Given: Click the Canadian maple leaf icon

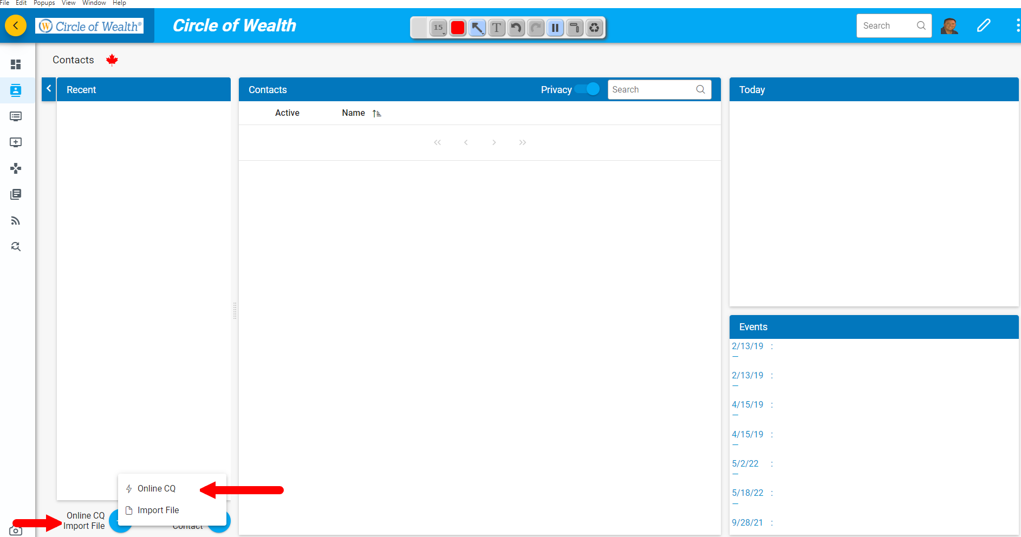Looking at the screenshot, I should 112,60.
